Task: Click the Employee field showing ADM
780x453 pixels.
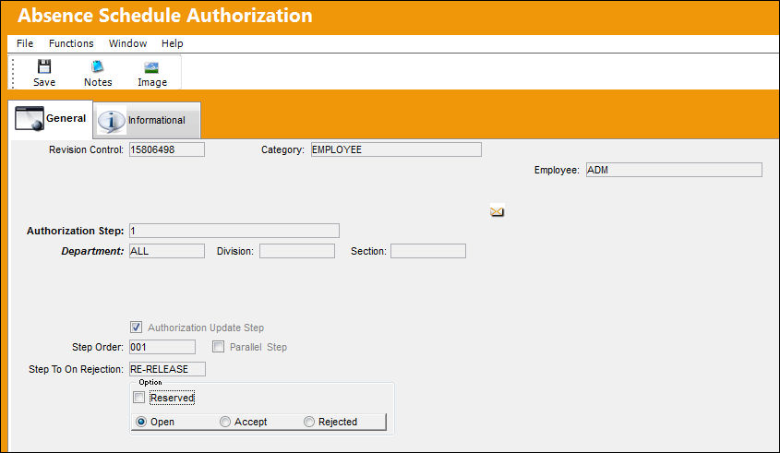Action: click(x=674, y=170)
